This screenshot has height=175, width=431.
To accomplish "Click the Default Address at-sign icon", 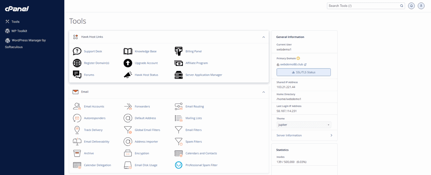I will click(128, 118).
